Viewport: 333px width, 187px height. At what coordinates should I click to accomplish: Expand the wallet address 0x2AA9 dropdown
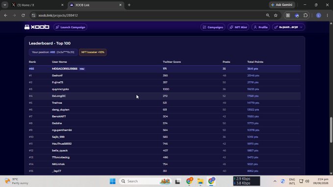pyautogui.click(x=288, y=27)
